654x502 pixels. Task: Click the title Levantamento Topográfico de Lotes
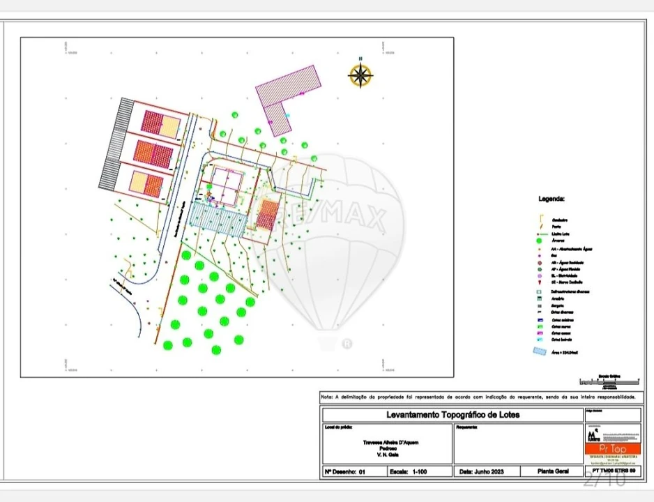[x=453, y=415]
